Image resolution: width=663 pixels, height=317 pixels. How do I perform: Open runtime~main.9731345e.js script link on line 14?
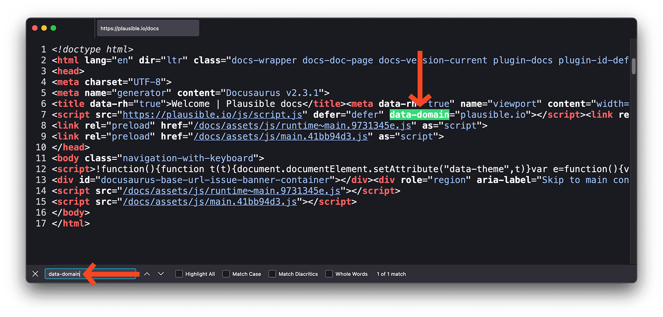pos(231,191)
